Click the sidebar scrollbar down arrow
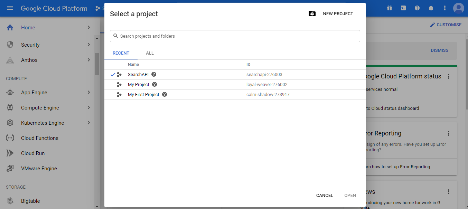This screenshot has height=209, width=468. coord(97,207)
